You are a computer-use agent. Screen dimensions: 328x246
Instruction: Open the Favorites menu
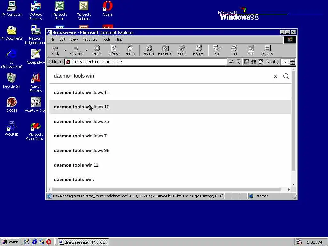pos(90,39)
